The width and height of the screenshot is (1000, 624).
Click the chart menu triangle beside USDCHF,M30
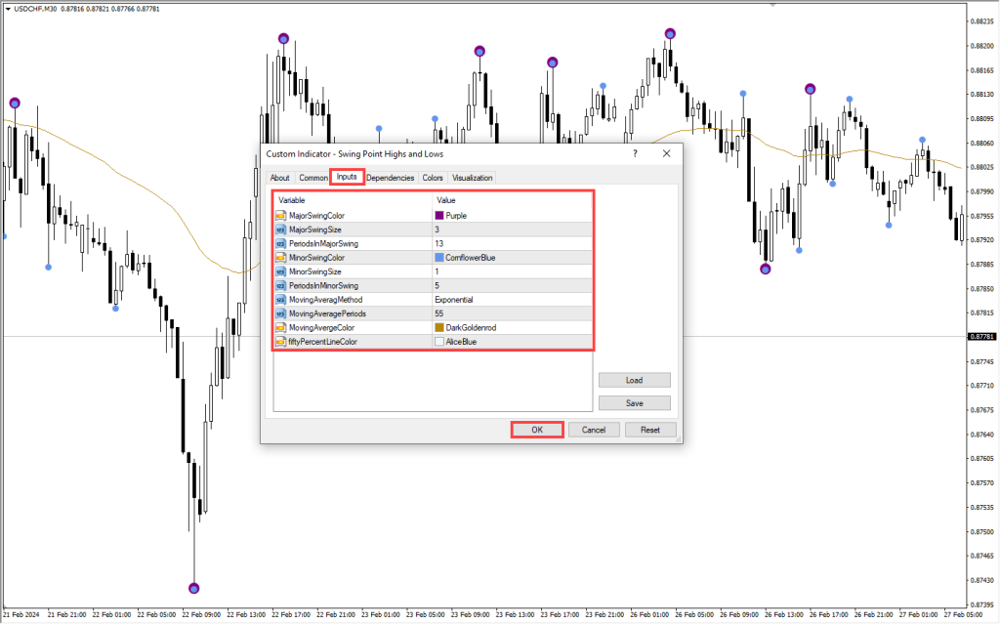(x=8, y=9)
